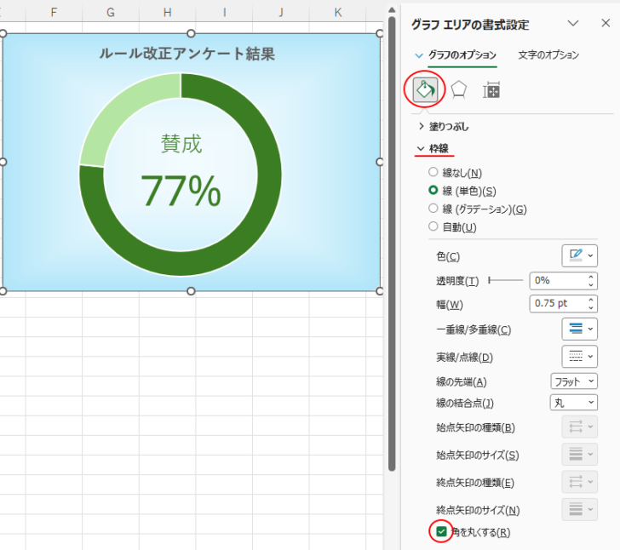Screen dimensions: 620x550
Task: Open the 線の先端 フラット dropdown
Action: click(574, 381)
